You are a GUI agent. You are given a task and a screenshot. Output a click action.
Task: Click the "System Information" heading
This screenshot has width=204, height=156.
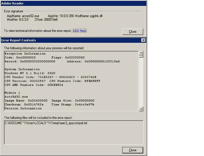(22, 69)
